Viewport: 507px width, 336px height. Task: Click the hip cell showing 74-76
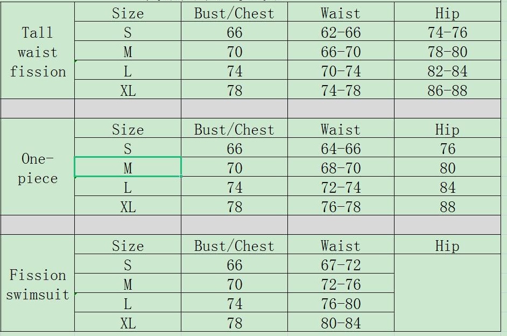click(447, 32)
